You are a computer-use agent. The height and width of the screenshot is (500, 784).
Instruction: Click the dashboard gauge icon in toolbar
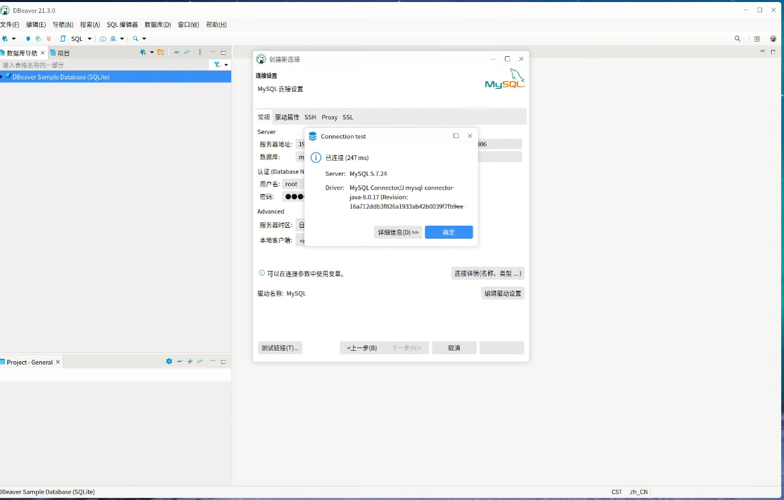click(x=103, y=38)
